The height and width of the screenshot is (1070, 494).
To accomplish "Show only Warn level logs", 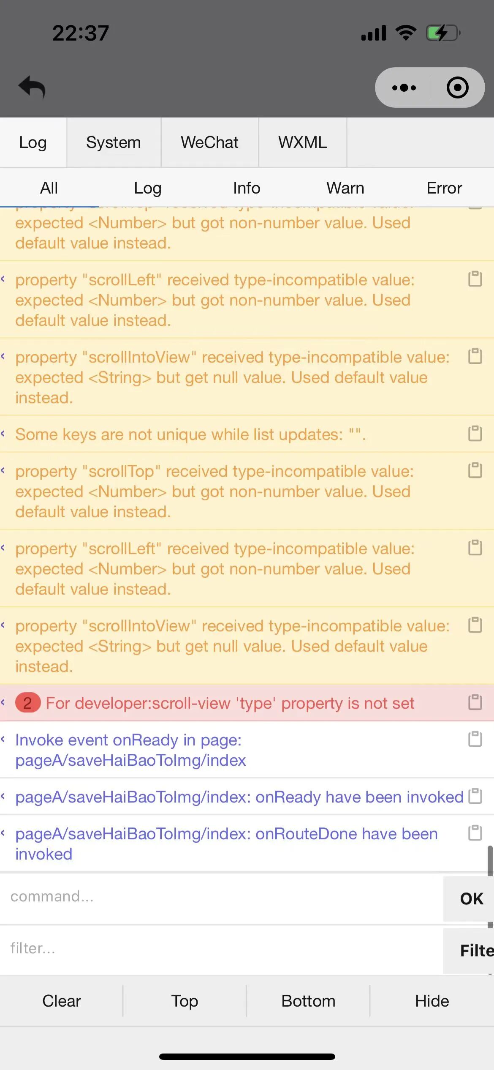I will pyautogui.click(x=345, y=188).
